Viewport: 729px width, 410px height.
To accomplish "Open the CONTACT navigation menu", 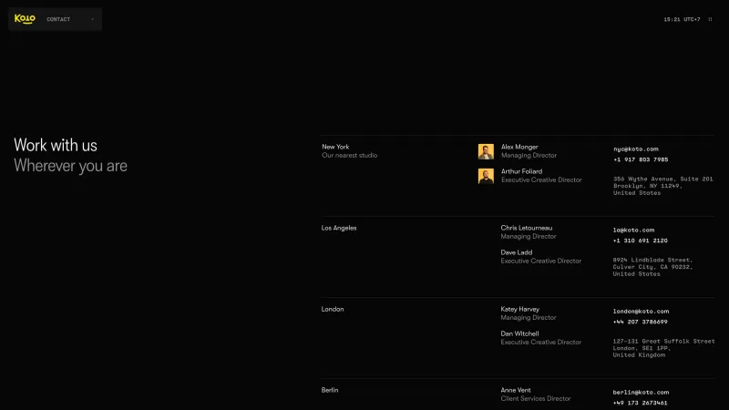I will tap(58, 19).
